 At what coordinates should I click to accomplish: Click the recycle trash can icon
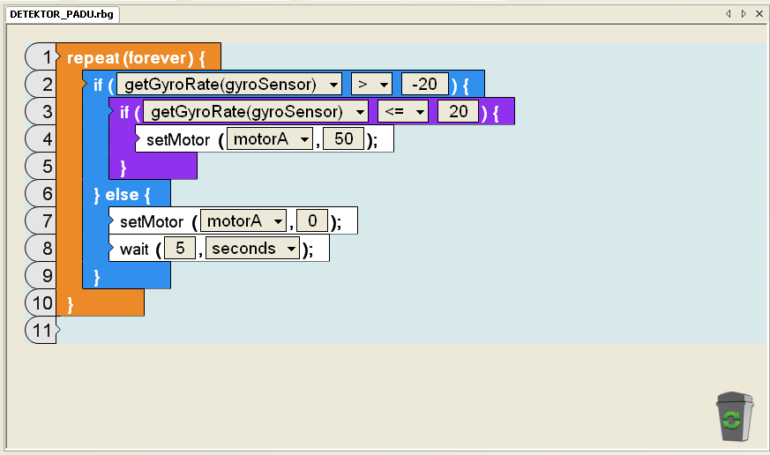pos(734,416)
